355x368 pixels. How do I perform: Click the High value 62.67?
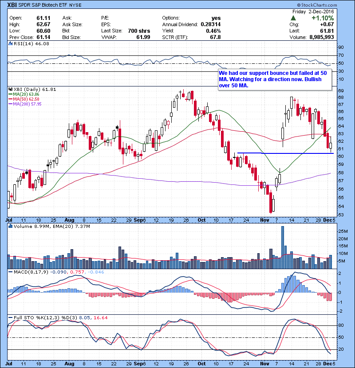tap(43, 24)
